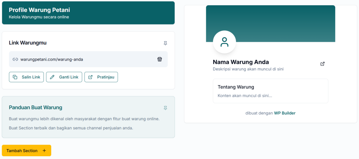The width and height of the screenshot is (359, 159).
Task: Click the copy icon on Salin Link
Action: (15, 77)
